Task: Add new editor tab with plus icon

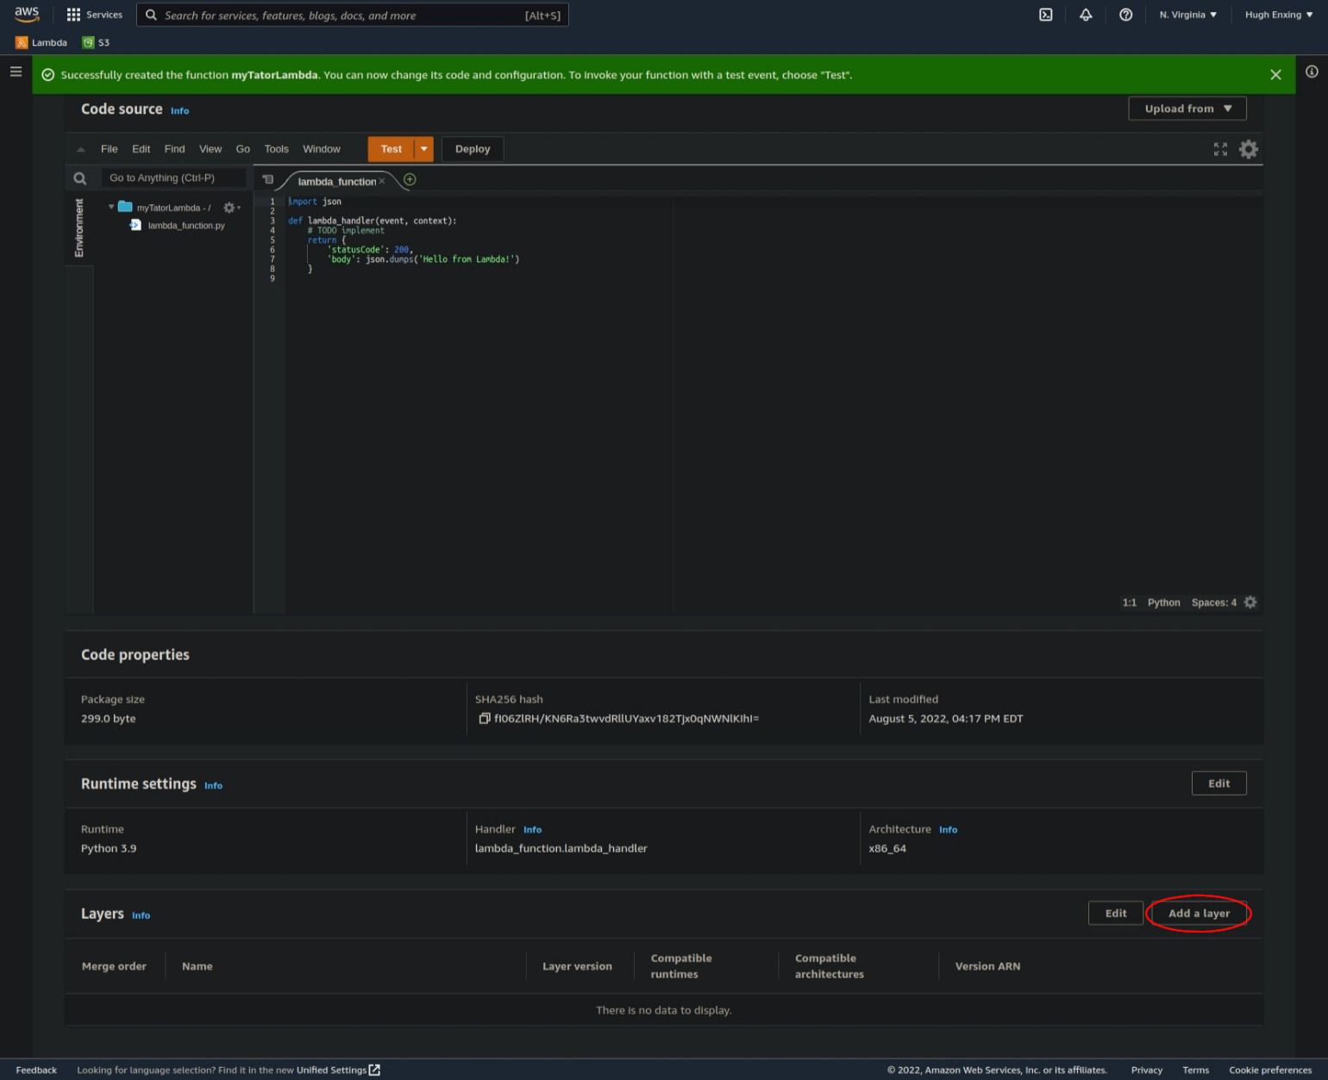Action: 410,179
